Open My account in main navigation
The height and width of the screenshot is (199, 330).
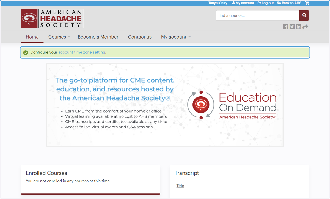pyautogui.click(x=174, y=37)
